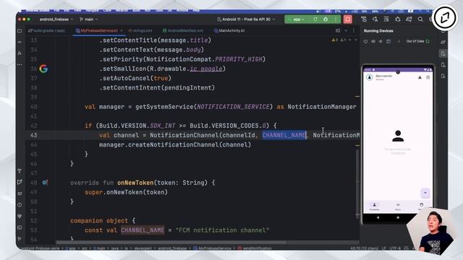This screenshot has height=260, width=463.
Task: Open the Apple menu in the macOS menu bar
Action: pyautogui.click(x=20, y=11)
